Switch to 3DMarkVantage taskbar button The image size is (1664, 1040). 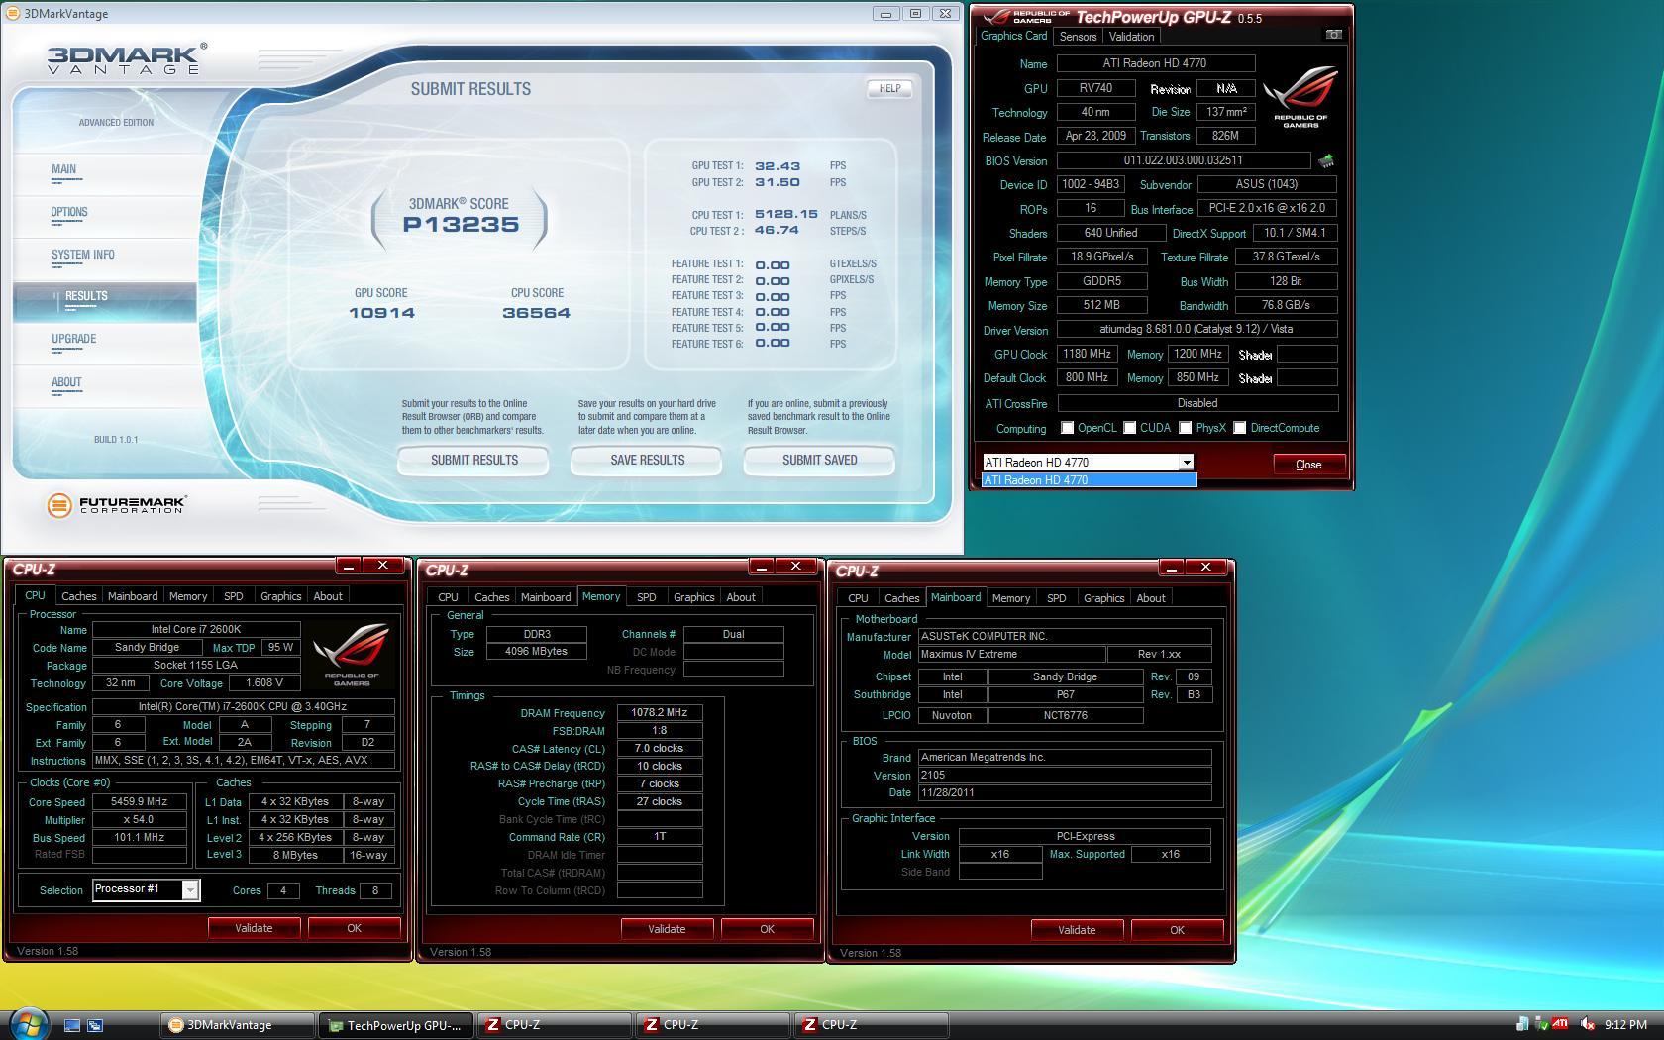238,1025
